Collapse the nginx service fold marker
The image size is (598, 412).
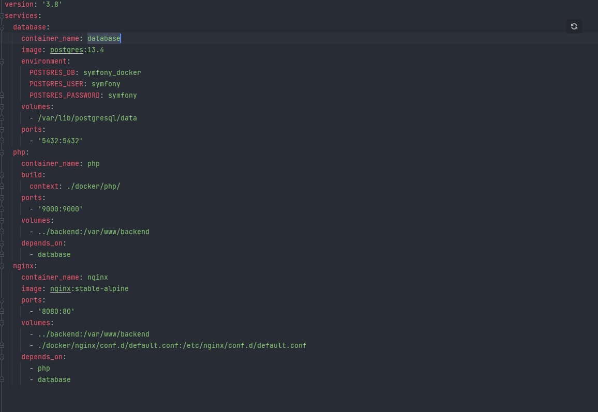click(2, 266)
